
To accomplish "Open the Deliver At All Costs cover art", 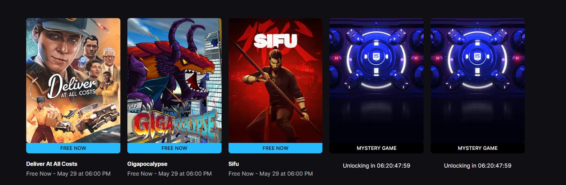I will click(x=73, y=80).
